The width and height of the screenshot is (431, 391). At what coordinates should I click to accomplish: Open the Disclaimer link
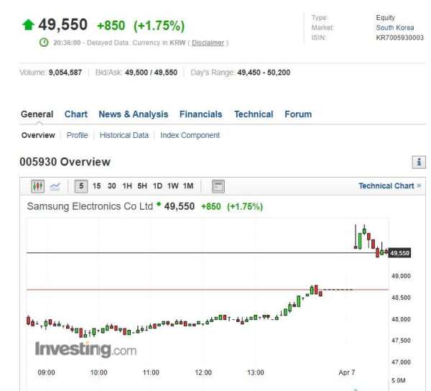point(208,43)
